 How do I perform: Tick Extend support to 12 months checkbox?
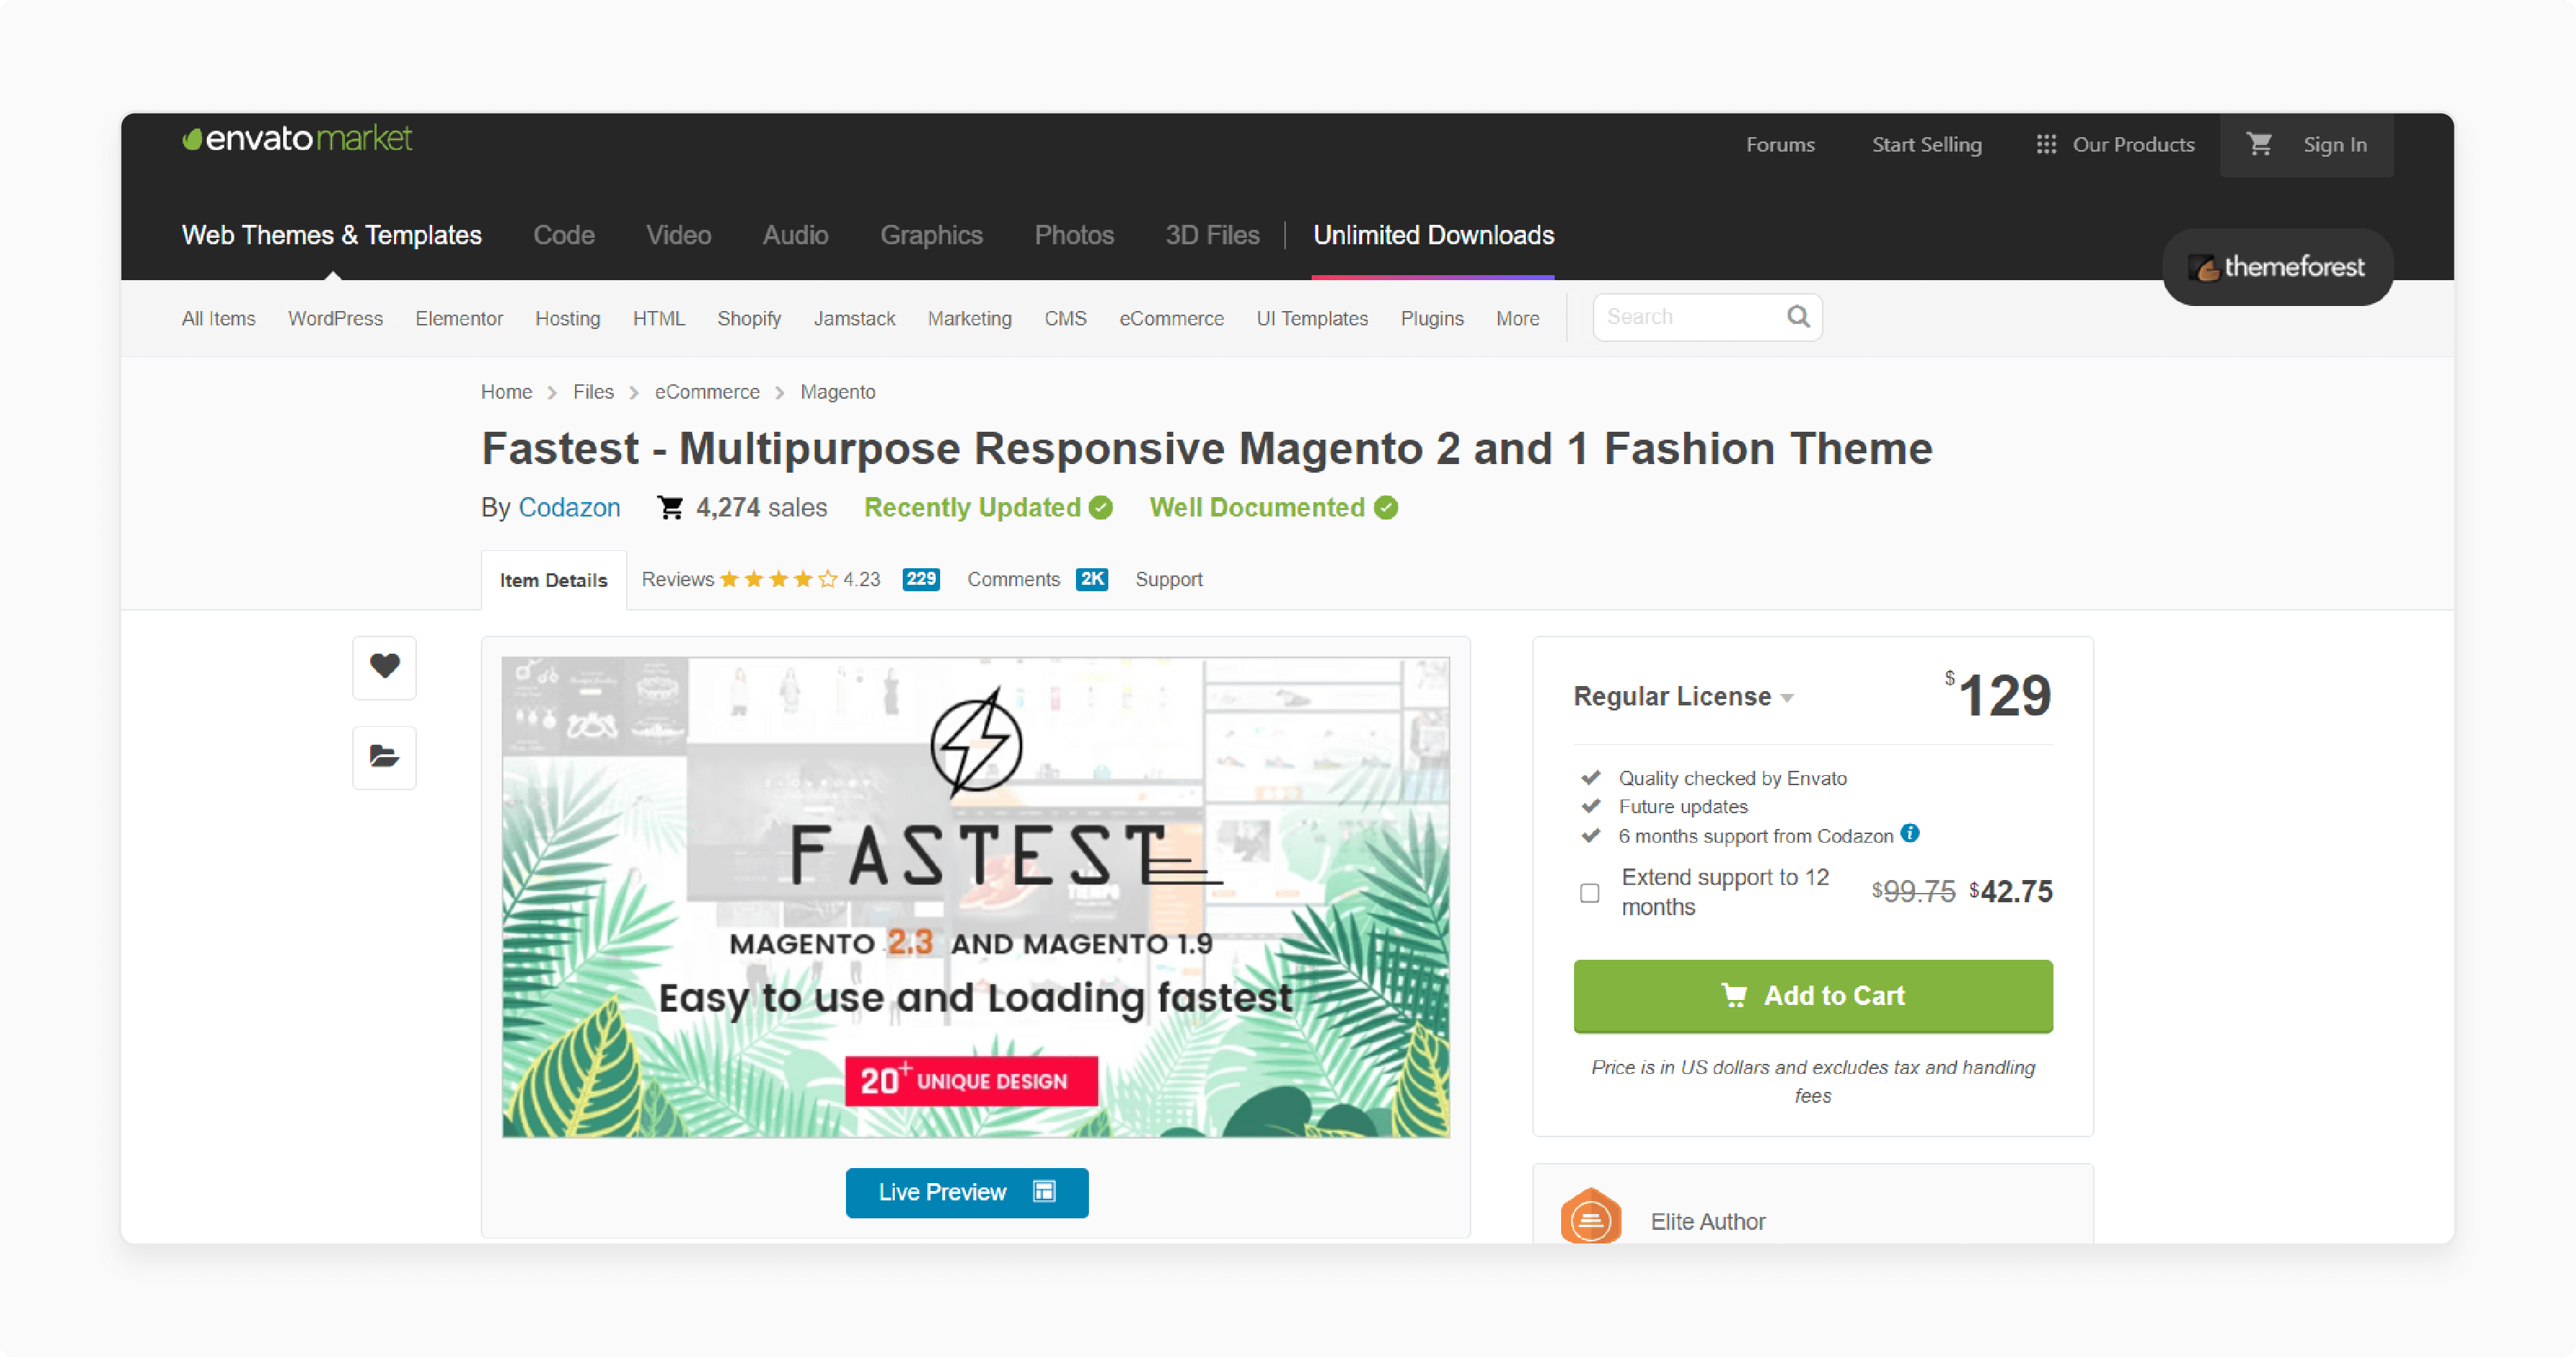tap(1589, 894)
